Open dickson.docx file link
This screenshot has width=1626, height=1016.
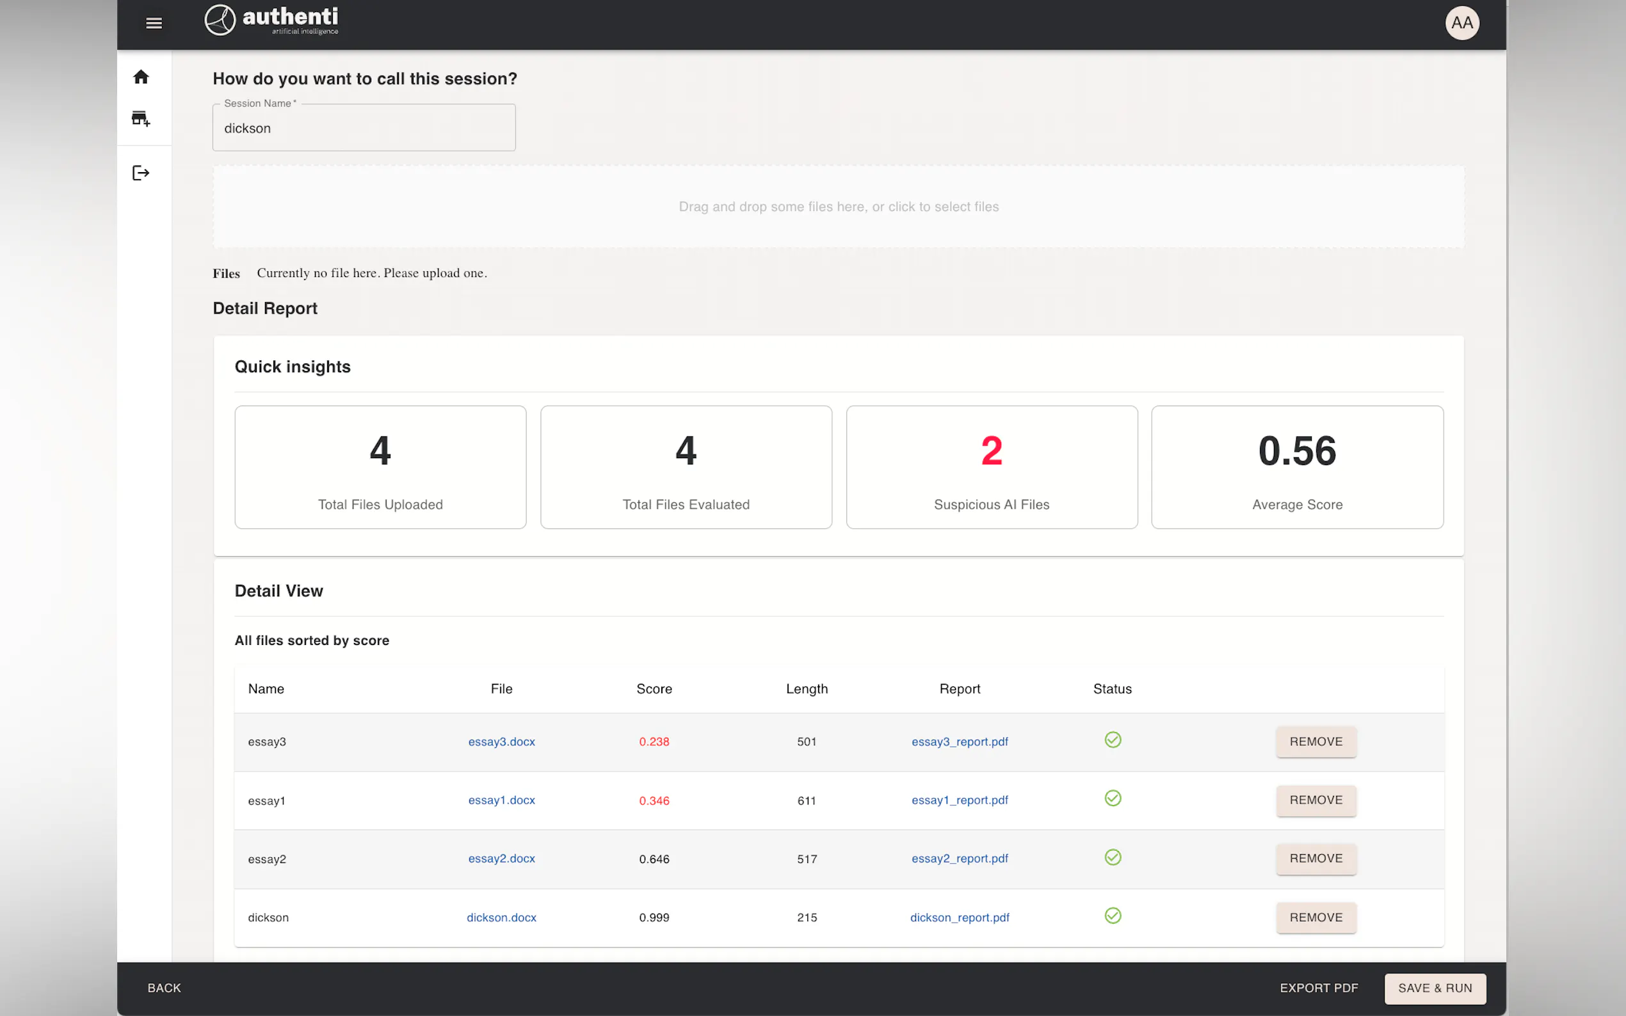tap(501, 917)
